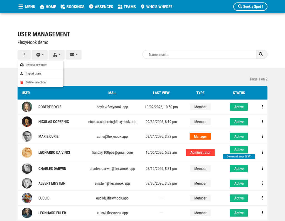Open row options for Marie Curie

pos(262,136)
